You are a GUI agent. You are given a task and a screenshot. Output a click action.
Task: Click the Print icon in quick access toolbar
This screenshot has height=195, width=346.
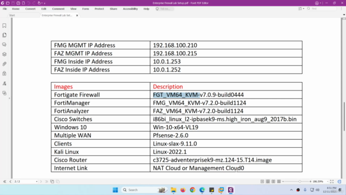18,3
